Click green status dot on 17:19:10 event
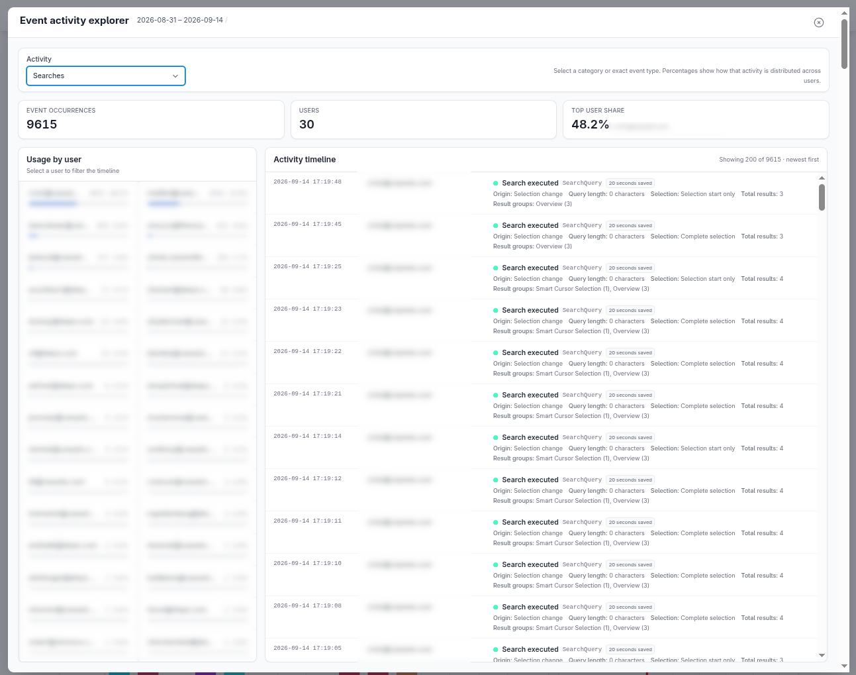Viewport: 856px width, 675px height. click(x=496, y=565)
